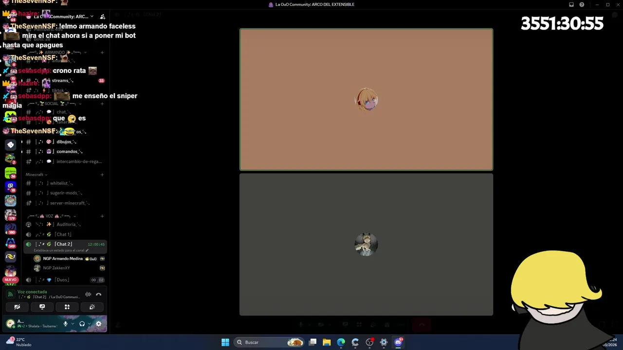The height and width of the screenshot is (350, 623).
Task: Start screen sharing from the voice panel
Action: 42,307
